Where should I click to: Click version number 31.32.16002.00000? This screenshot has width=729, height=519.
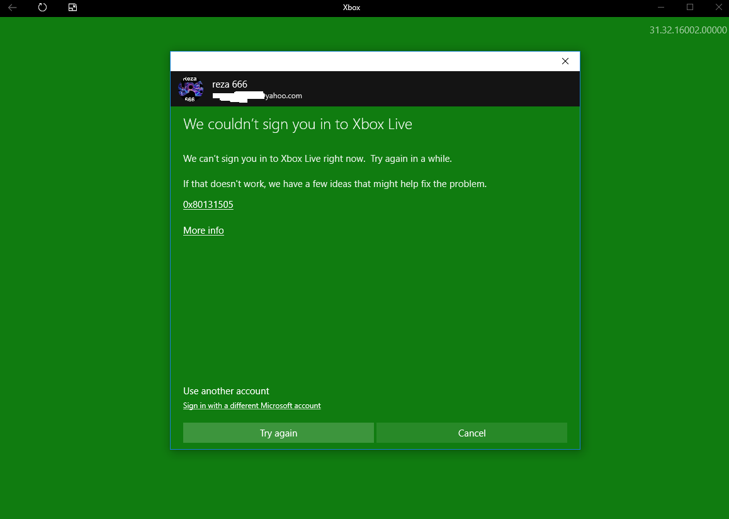688,30
